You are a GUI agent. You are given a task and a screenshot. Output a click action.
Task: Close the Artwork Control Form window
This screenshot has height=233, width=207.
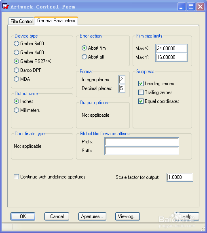coord(200,7)
